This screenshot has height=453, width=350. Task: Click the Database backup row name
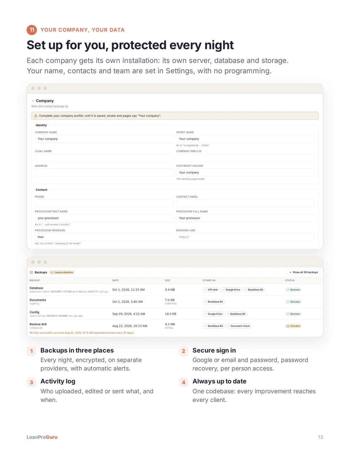[36, 288]
